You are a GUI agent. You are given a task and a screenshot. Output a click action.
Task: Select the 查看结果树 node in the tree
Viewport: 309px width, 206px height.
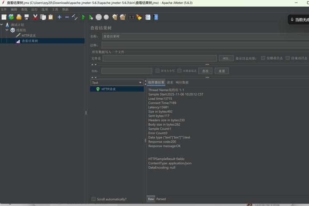tap(30, 41)
